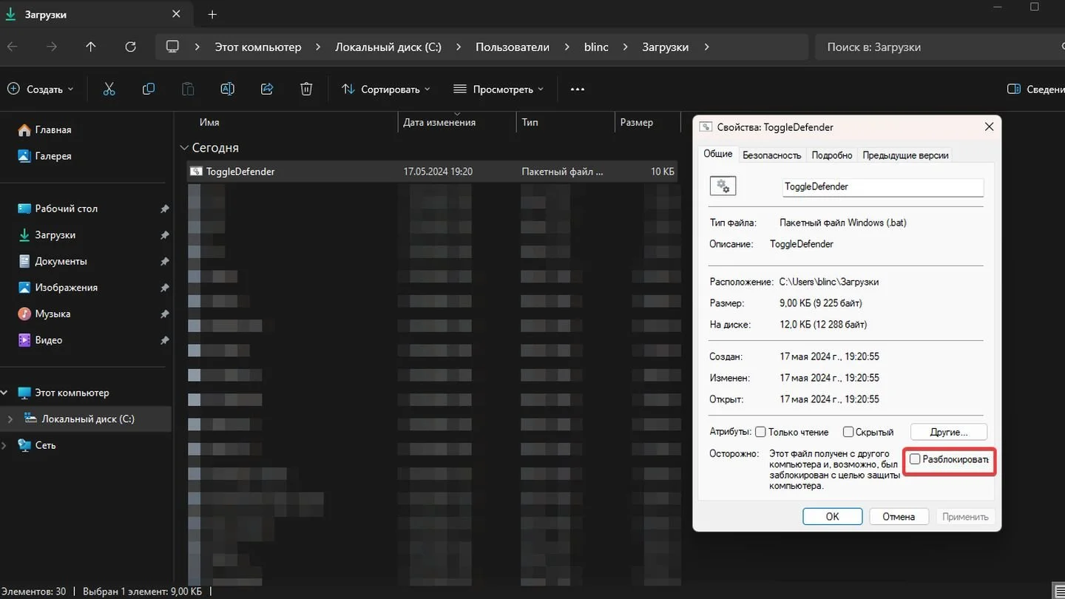This screenshot has width=1065, height=599.
Task: Click the Refresh icon near address bar
Action: pyautogui.click(x=130, y=47)
